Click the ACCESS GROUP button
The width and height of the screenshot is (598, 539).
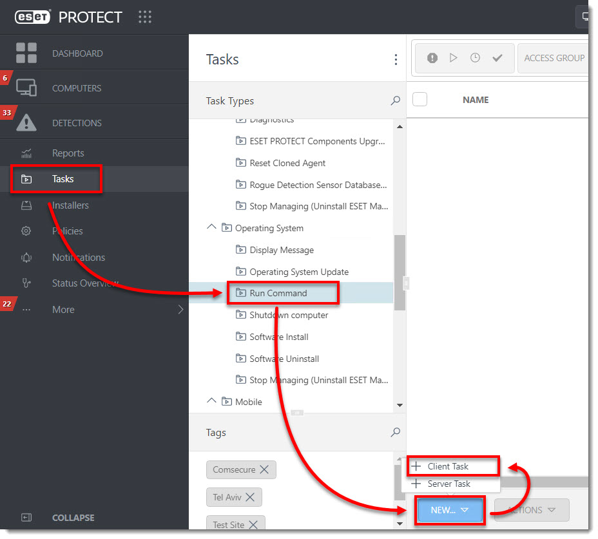554,58
